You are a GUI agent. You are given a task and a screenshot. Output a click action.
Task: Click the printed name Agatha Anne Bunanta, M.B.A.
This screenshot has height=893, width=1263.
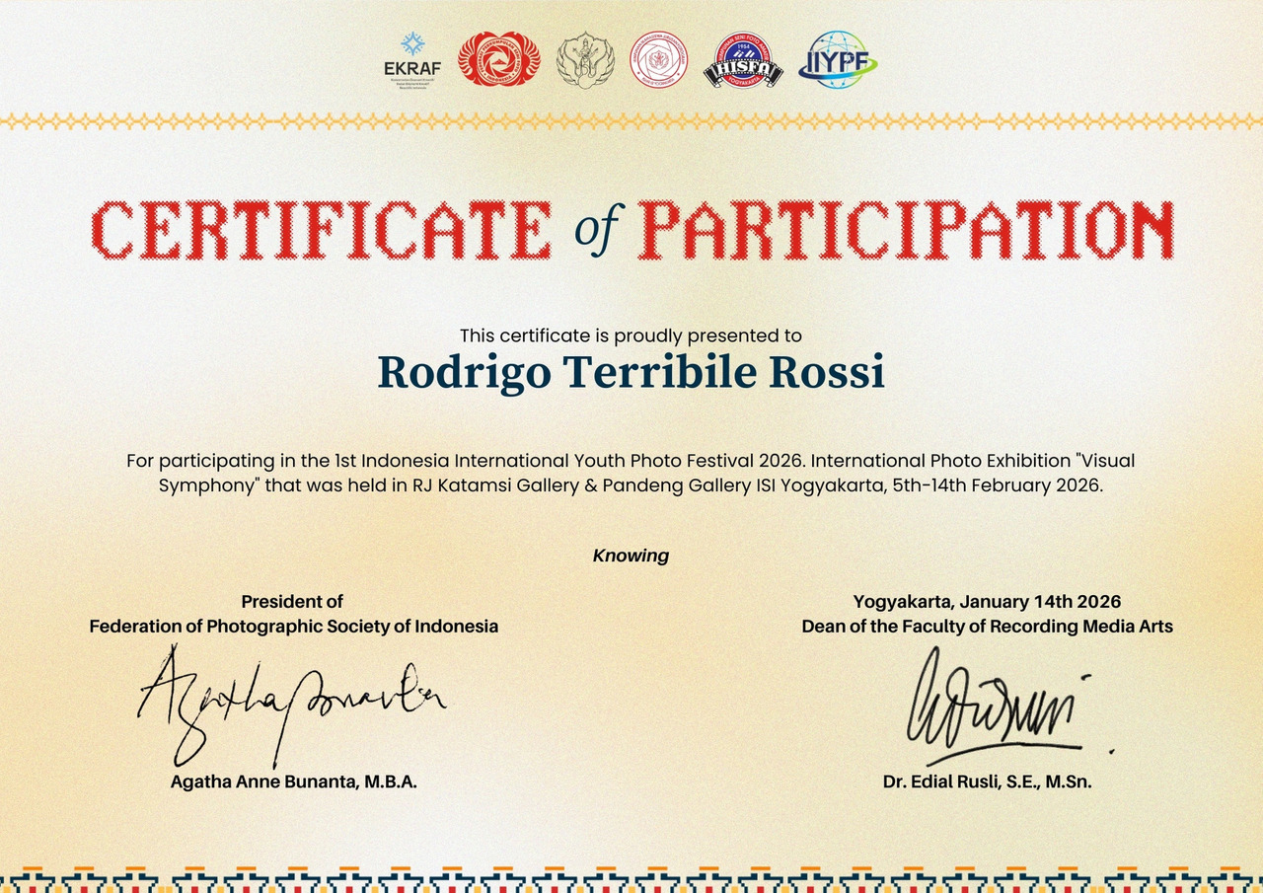[x=293, y=781]
